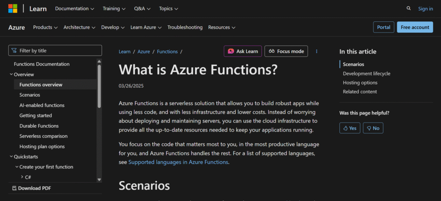Viewport: 441px width, 201px height.
Task: Click Learn in the breadcrumb
Action: click(x=124, y=51)
